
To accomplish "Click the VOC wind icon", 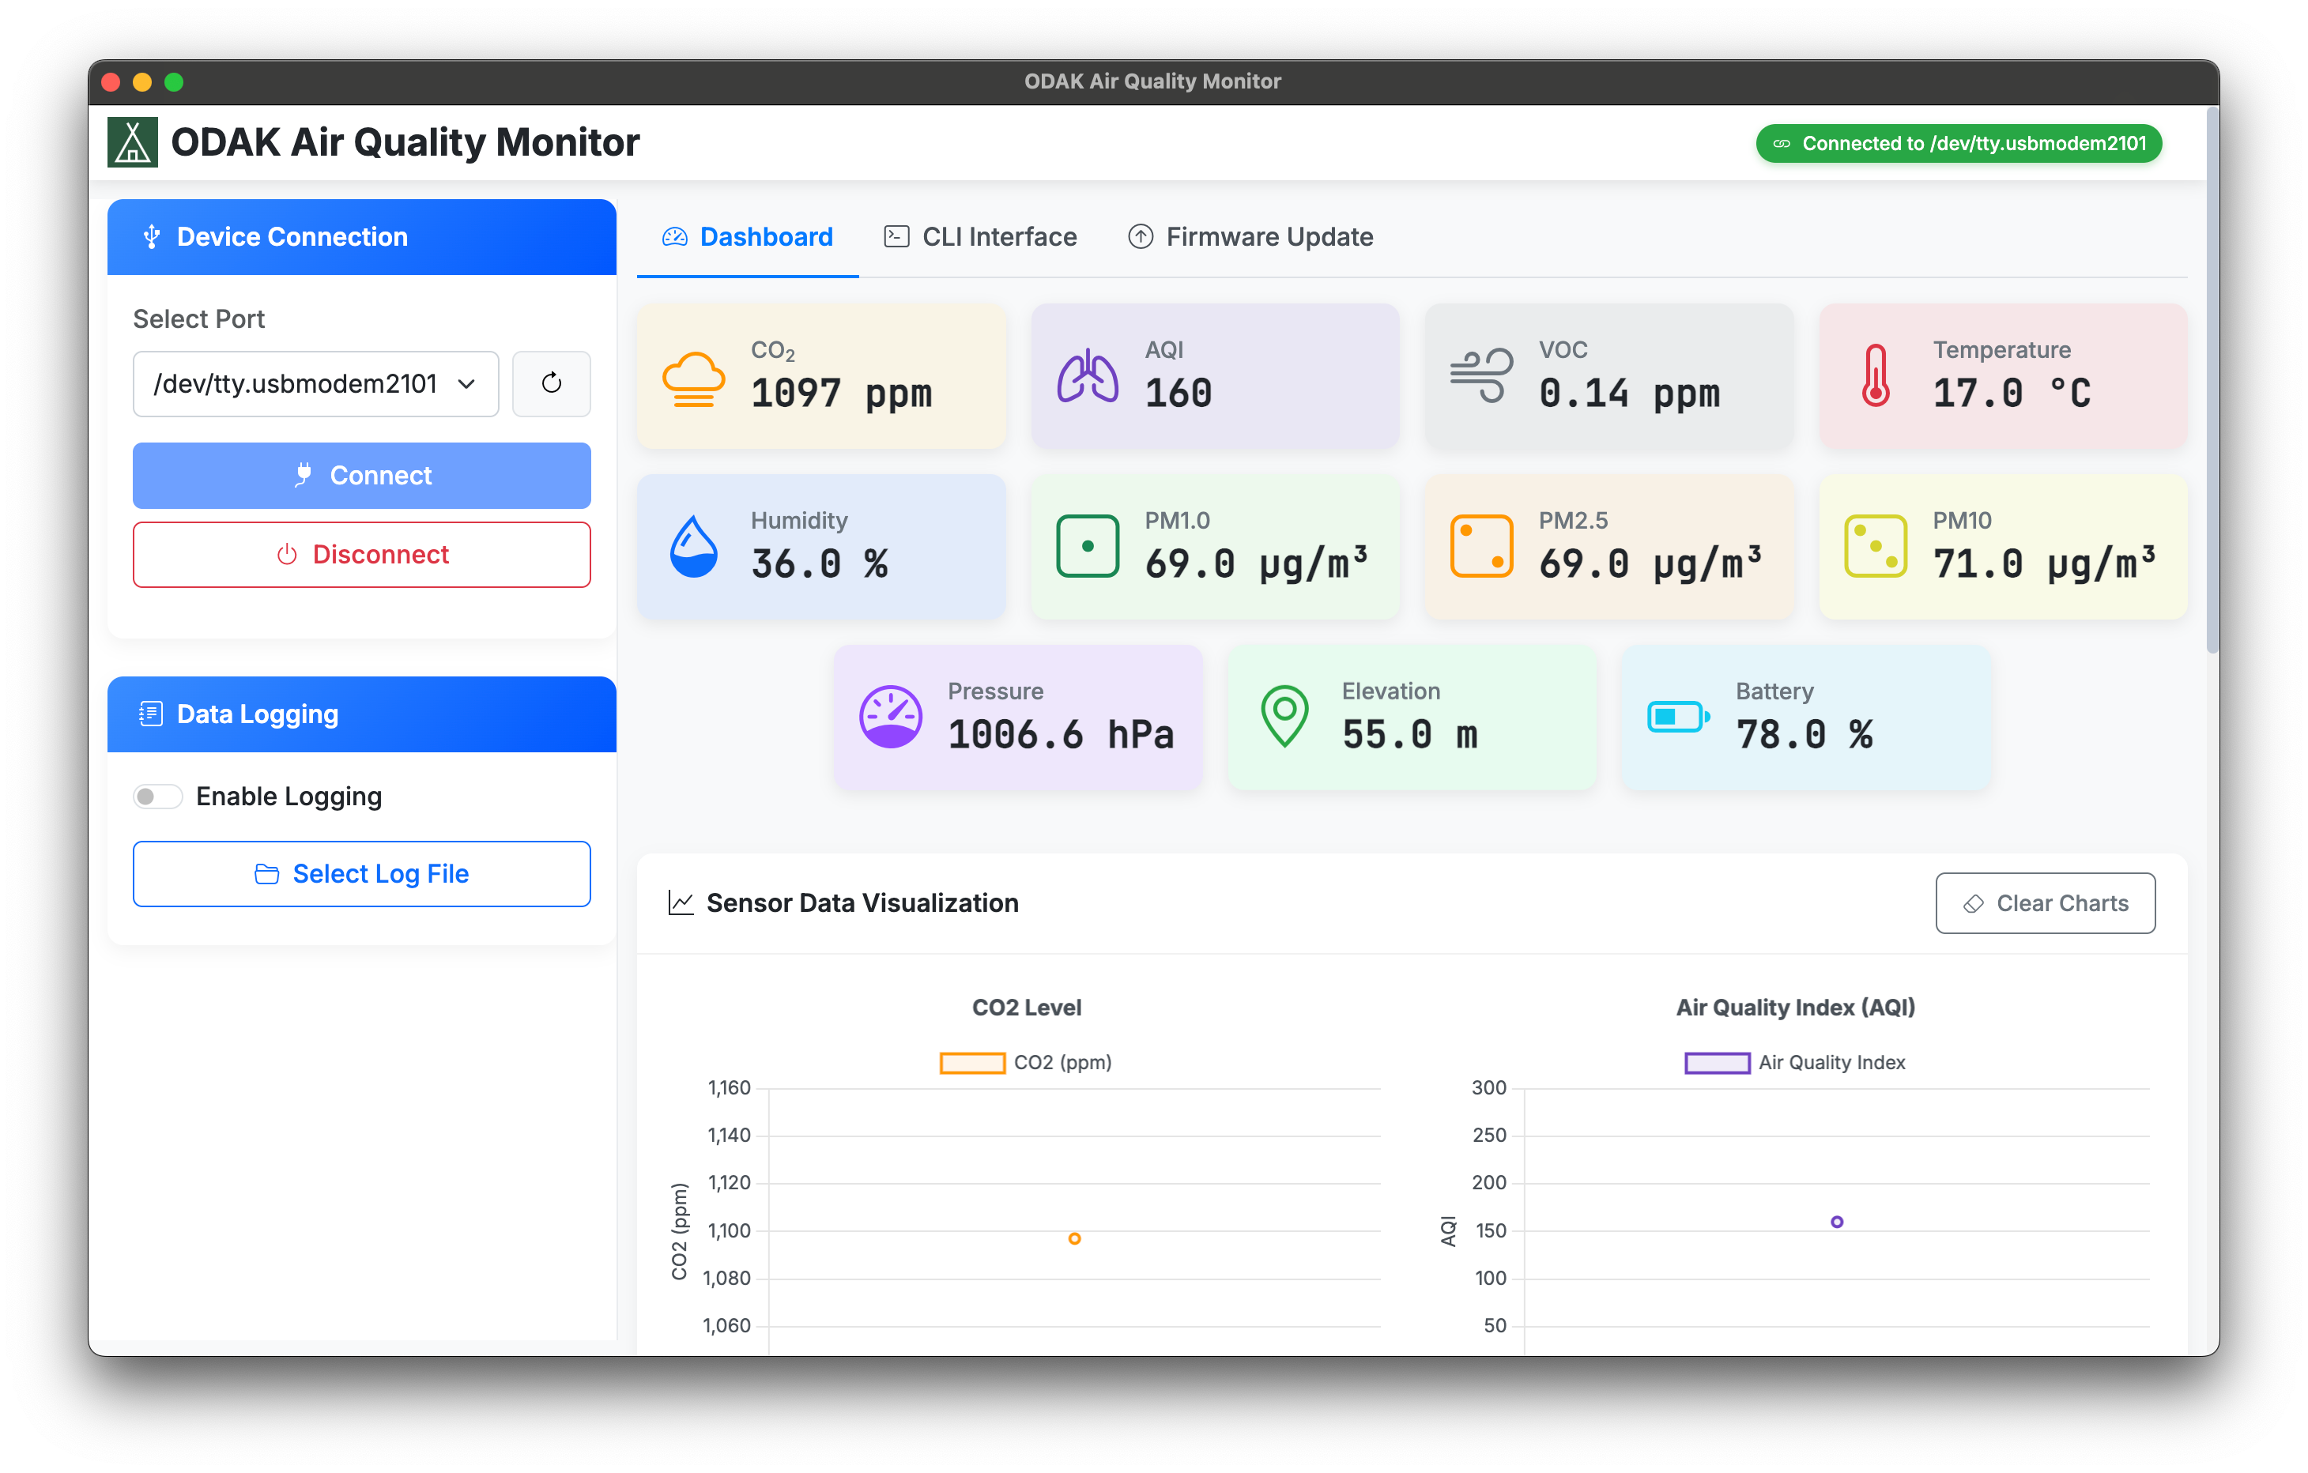I will coord(1481,375).
